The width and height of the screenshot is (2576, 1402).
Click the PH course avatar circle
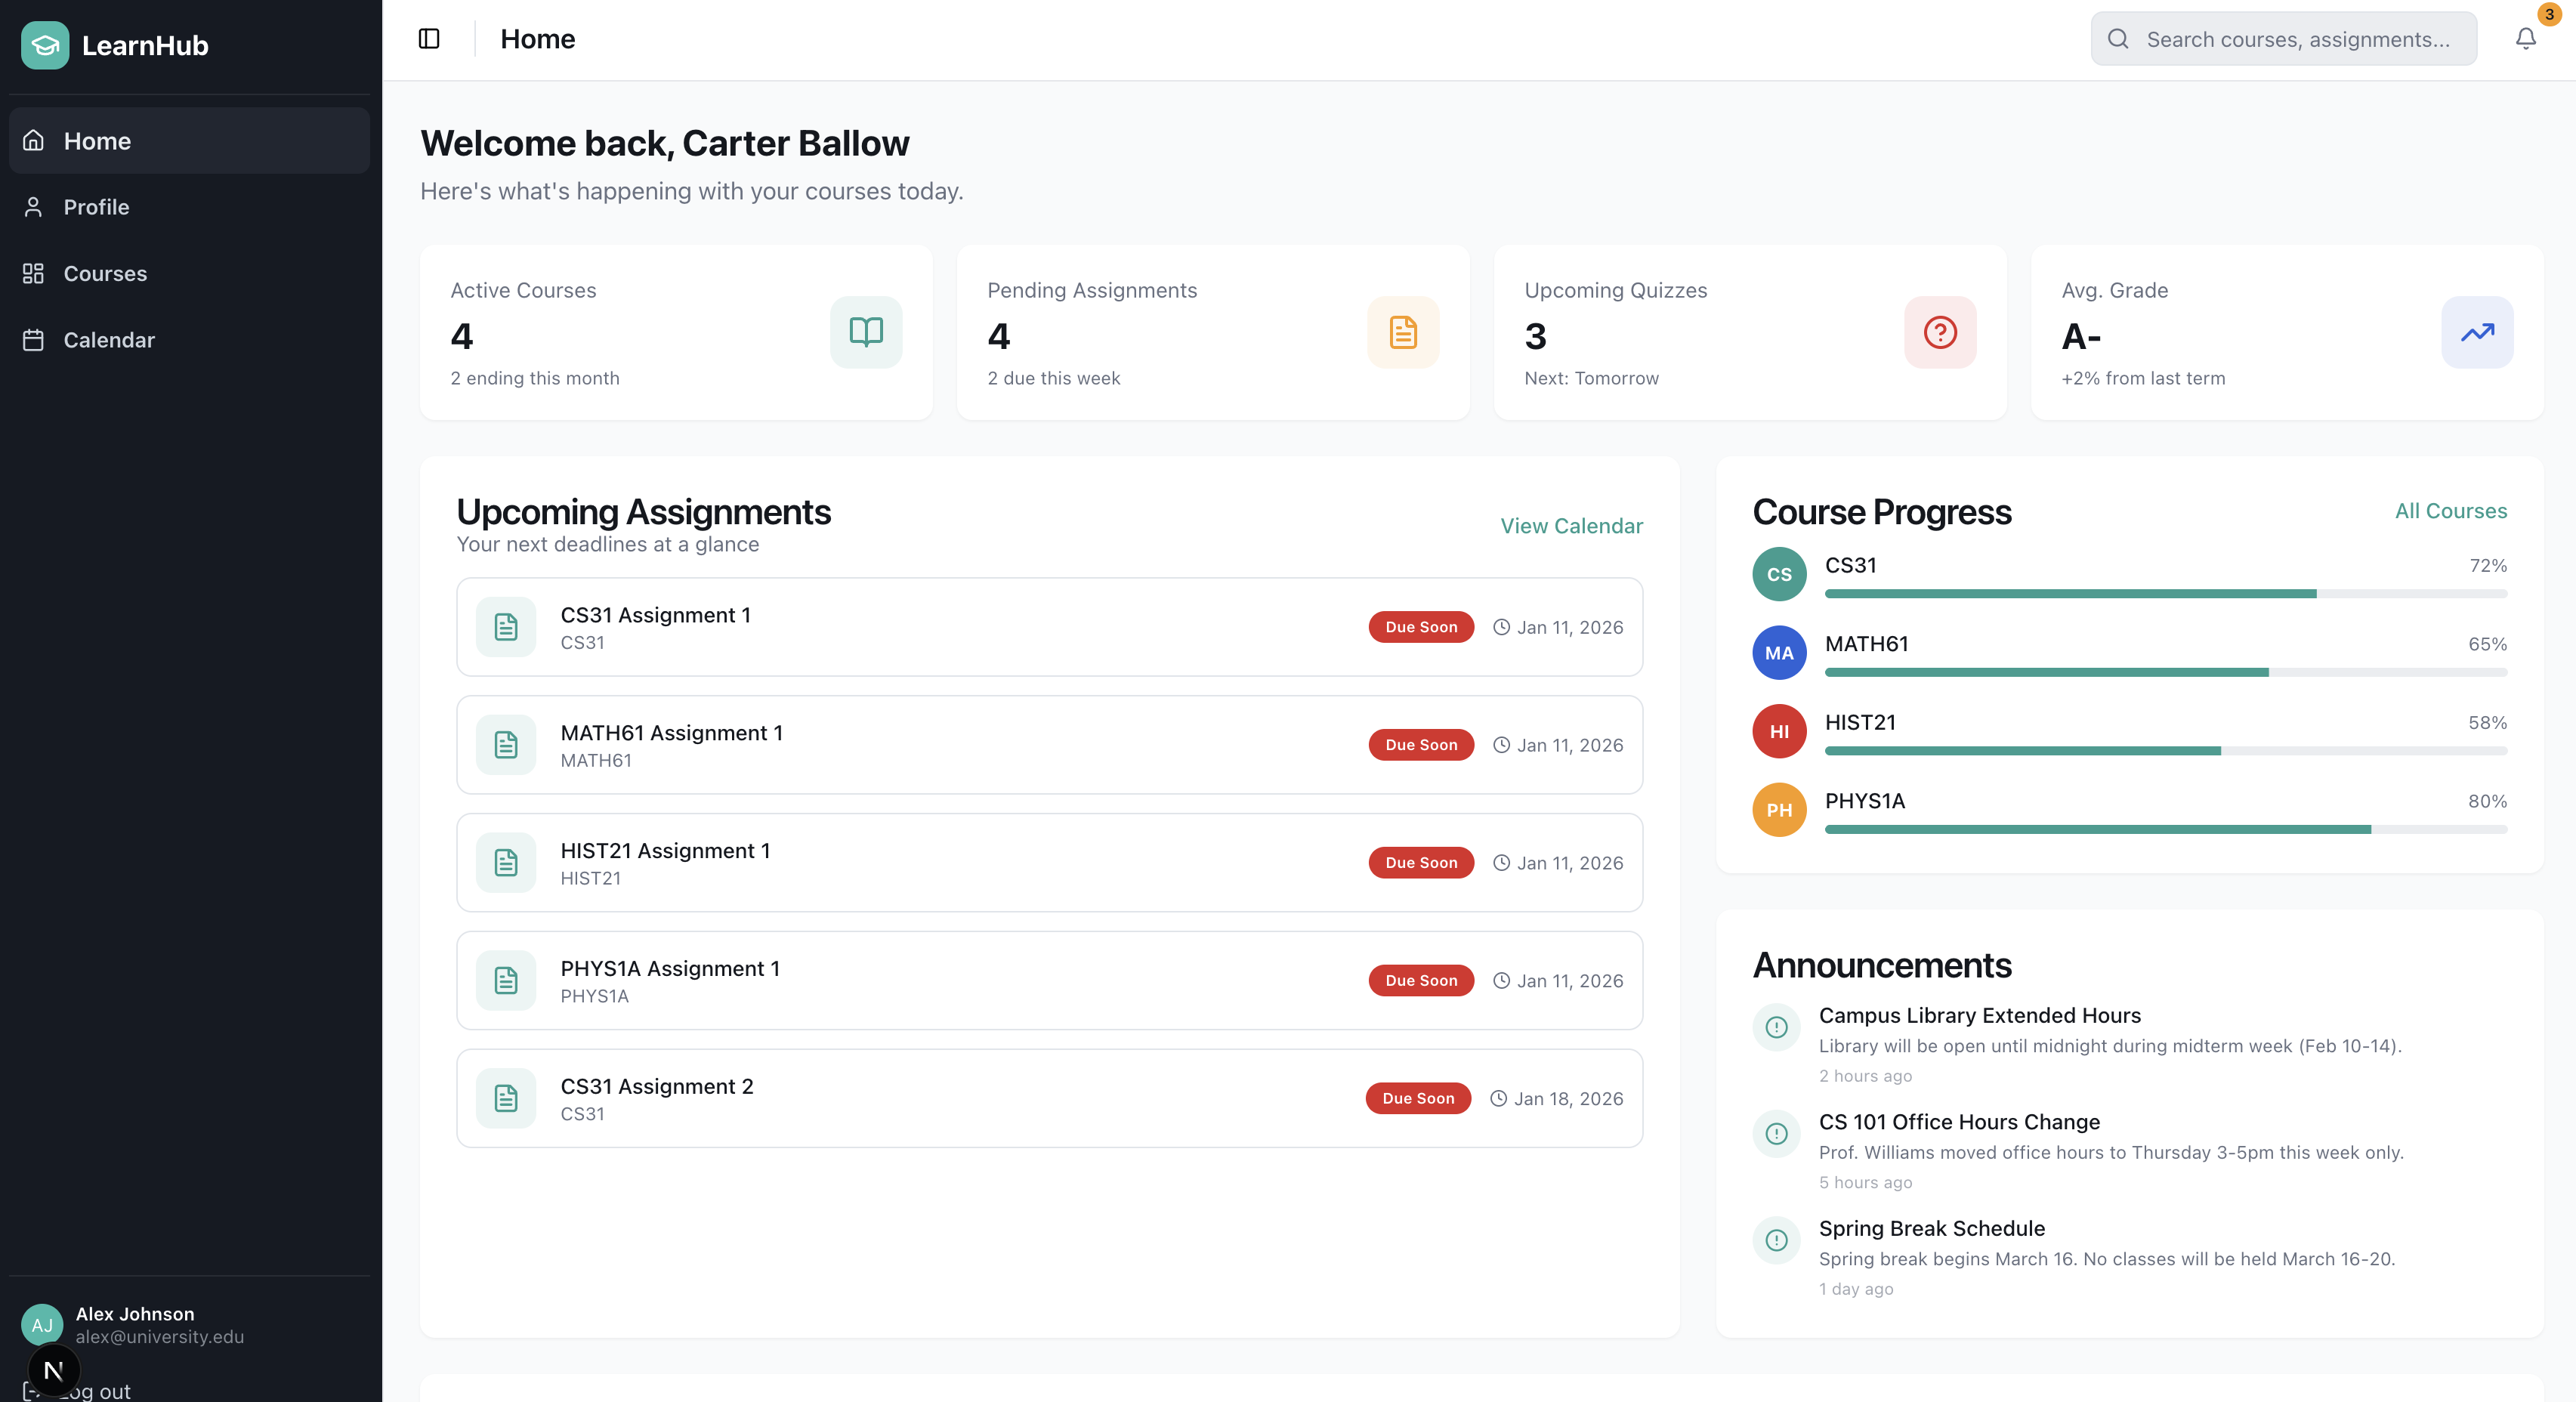point(1778,810)
